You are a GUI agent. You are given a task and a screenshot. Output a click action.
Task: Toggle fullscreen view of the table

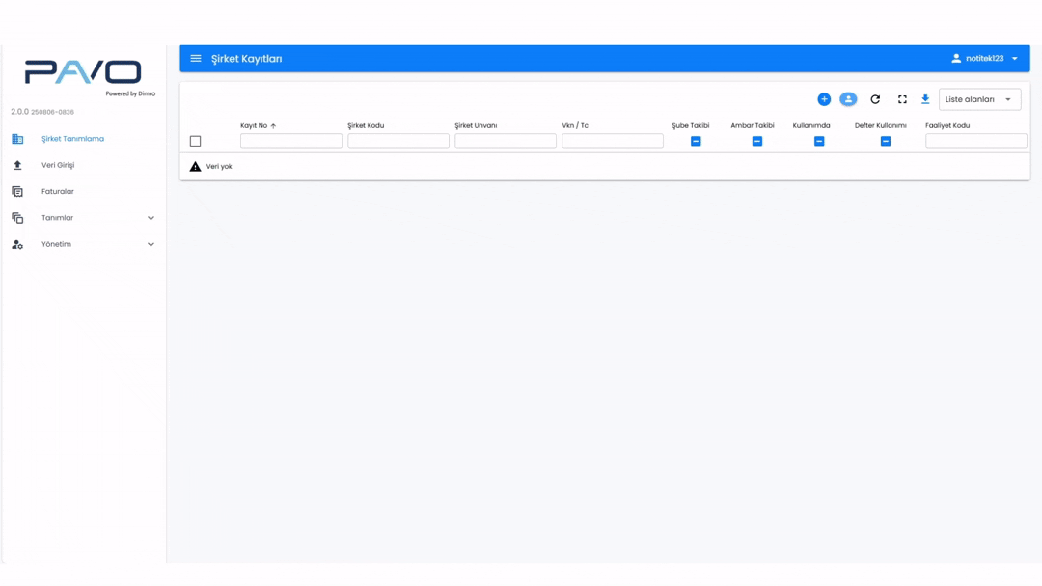902,99
